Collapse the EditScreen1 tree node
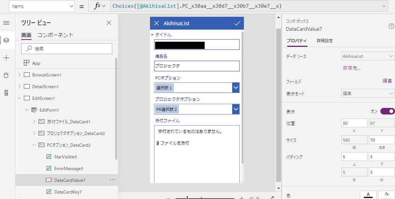Screen dimensions: 395x199 tap(20, 98)
